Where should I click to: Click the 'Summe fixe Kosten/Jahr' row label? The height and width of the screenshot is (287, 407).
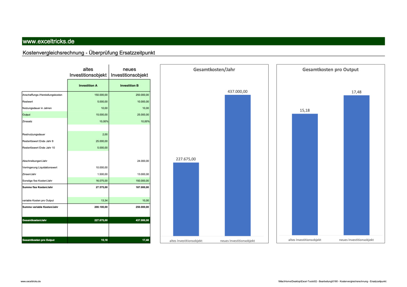pyautogui.click(x=38, y=187)
